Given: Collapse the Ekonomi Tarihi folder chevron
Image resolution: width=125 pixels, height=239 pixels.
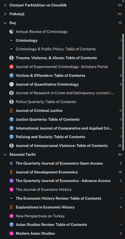Looking at the screenshot, I should pyautogui.click(x=5, y=155).
